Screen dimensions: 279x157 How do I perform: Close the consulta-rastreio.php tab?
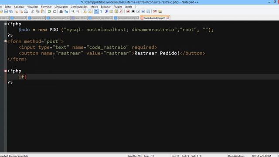click(168, 18)
